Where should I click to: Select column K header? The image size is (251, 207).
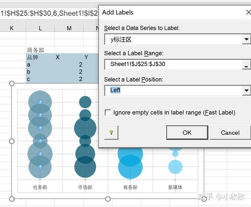(12, 28)
